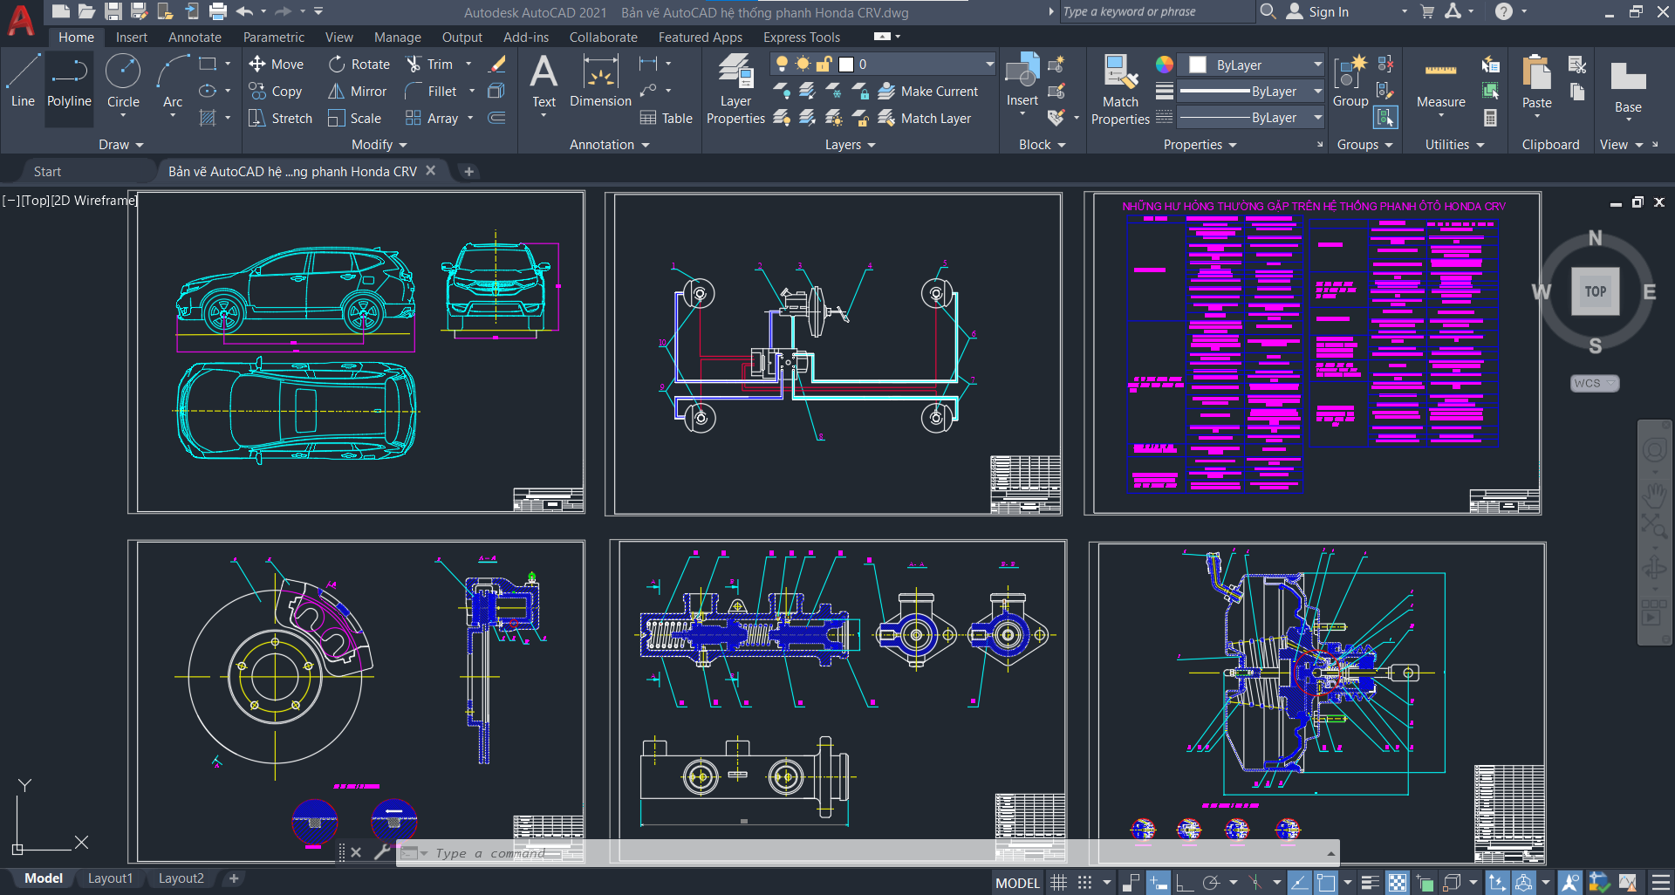Expand the Block panel
The image size is (1675, 895).
[1043, 145]
